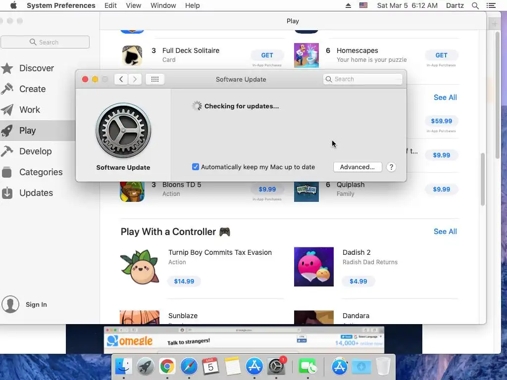Click Homescapes app icon

coord(306,55)
